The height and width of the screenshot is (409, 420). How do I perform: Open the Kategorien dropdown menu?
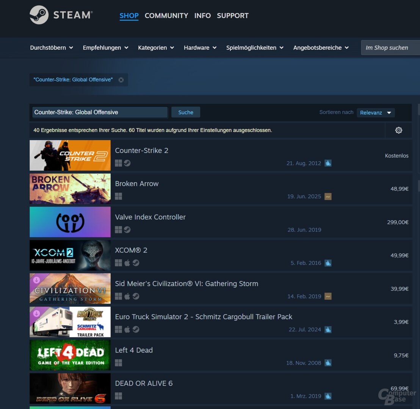coord(156,47)
